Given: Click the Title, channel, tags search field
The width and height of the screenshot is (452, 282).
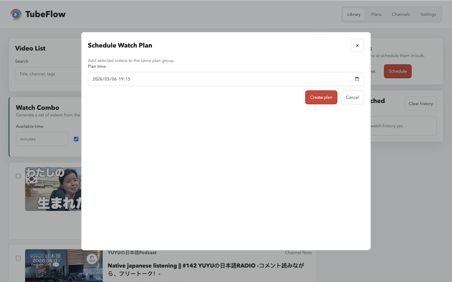Looking at the screenshot, I should [x=48, y=74].
